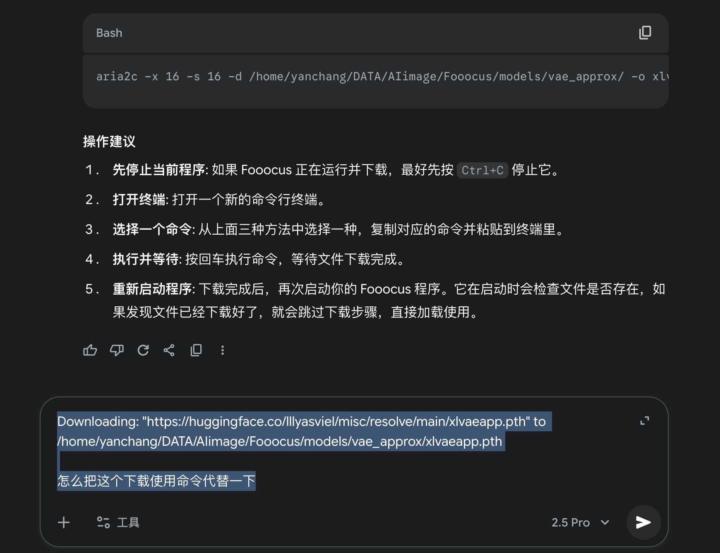The image size is (720, 553).
Task: Mark the response with thumbs down
Action: tap(117, 350)
